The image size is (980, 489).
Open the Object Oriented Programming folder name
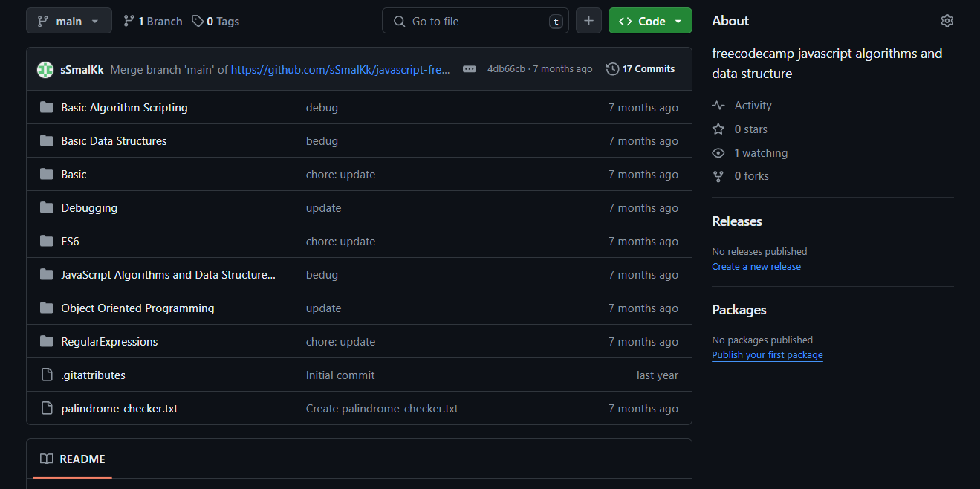click(137, 308)
